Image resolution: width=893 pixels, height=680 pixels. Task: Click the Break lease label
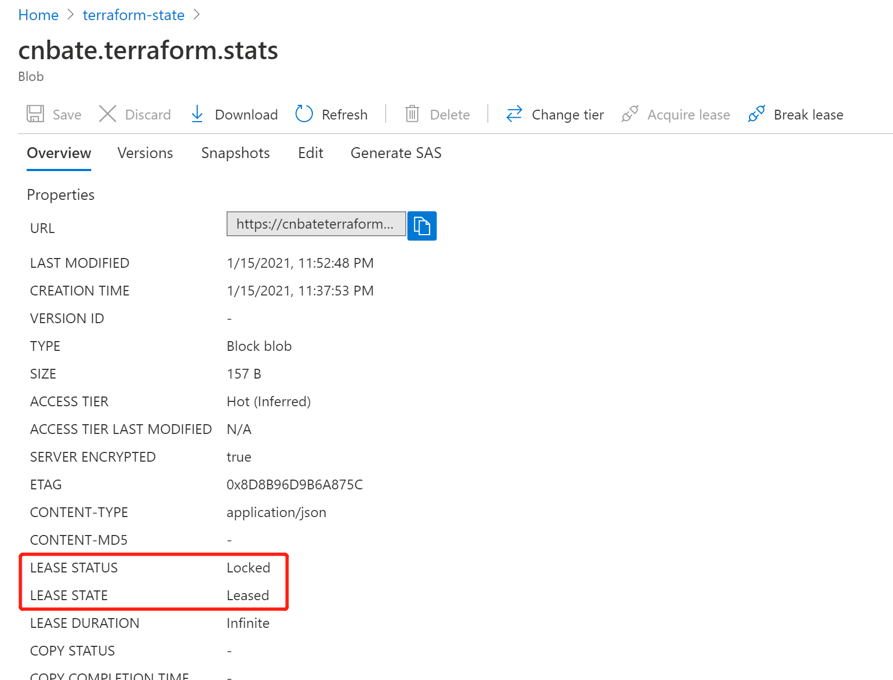pos(808,115)
